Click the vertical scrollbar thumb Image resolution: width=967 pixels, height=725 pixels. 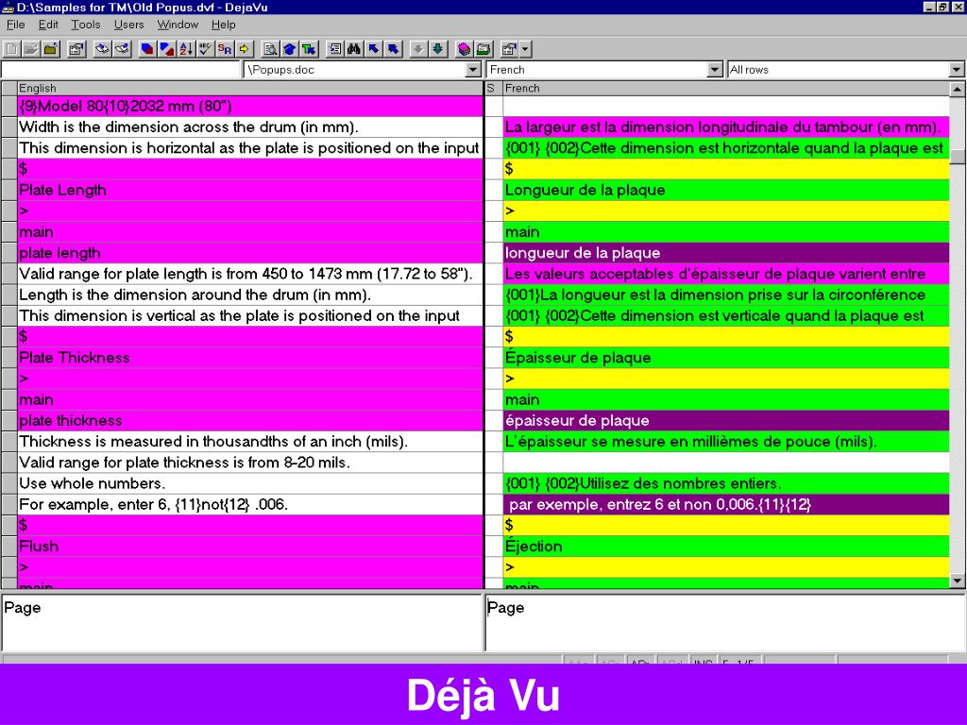(x=958, y=156)
